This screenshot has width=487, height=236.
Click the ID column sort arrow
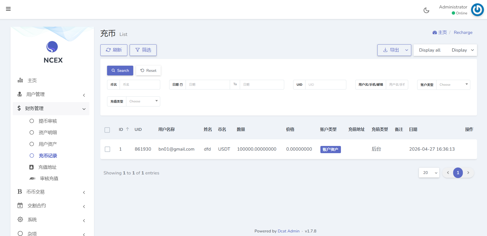click(x=127, y=129)
